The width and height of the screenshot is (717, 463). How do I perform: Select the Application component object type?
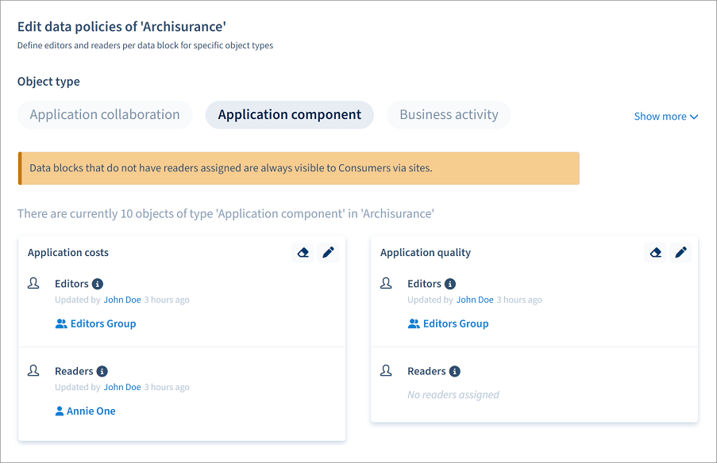290,115
